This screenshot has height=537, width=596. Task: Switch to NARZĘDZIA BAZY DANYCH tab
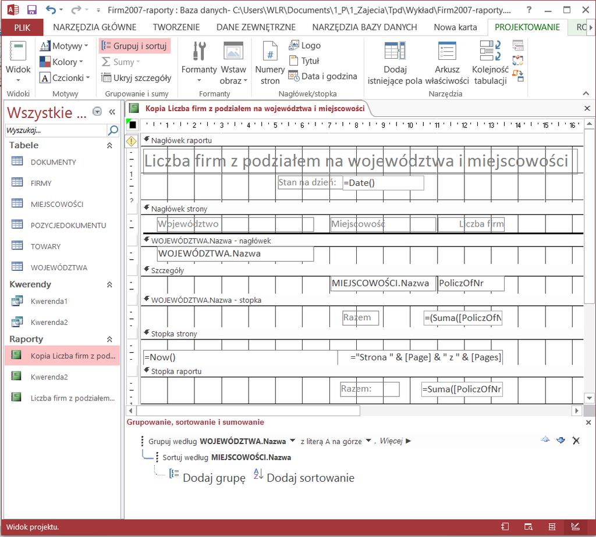click(364, 27)
